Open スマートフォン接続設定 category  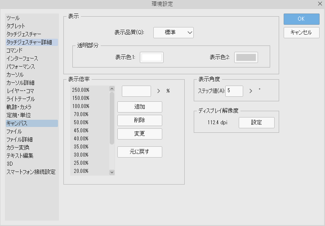tap(32, 172)
